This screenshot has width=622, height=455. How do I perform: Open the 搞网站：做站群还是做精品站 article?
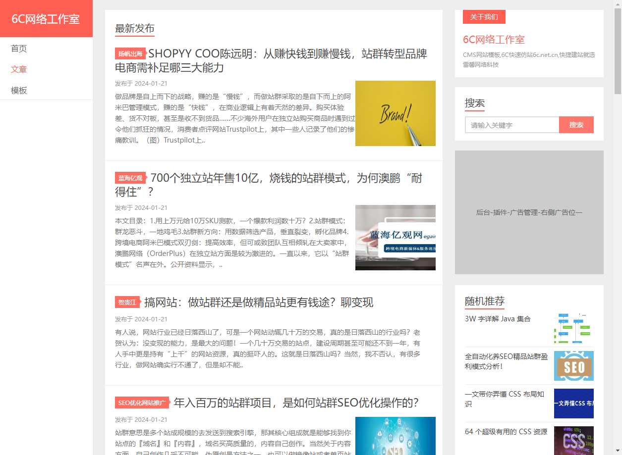[x=259, y=303]
